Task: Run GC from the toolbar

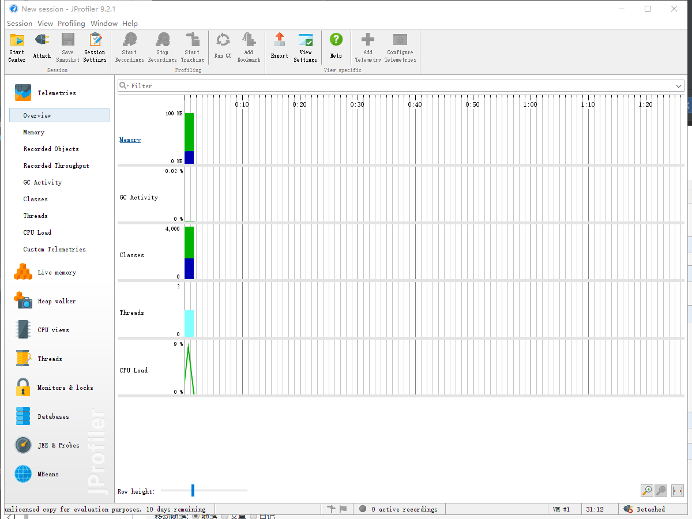Action: click(223, 47)
